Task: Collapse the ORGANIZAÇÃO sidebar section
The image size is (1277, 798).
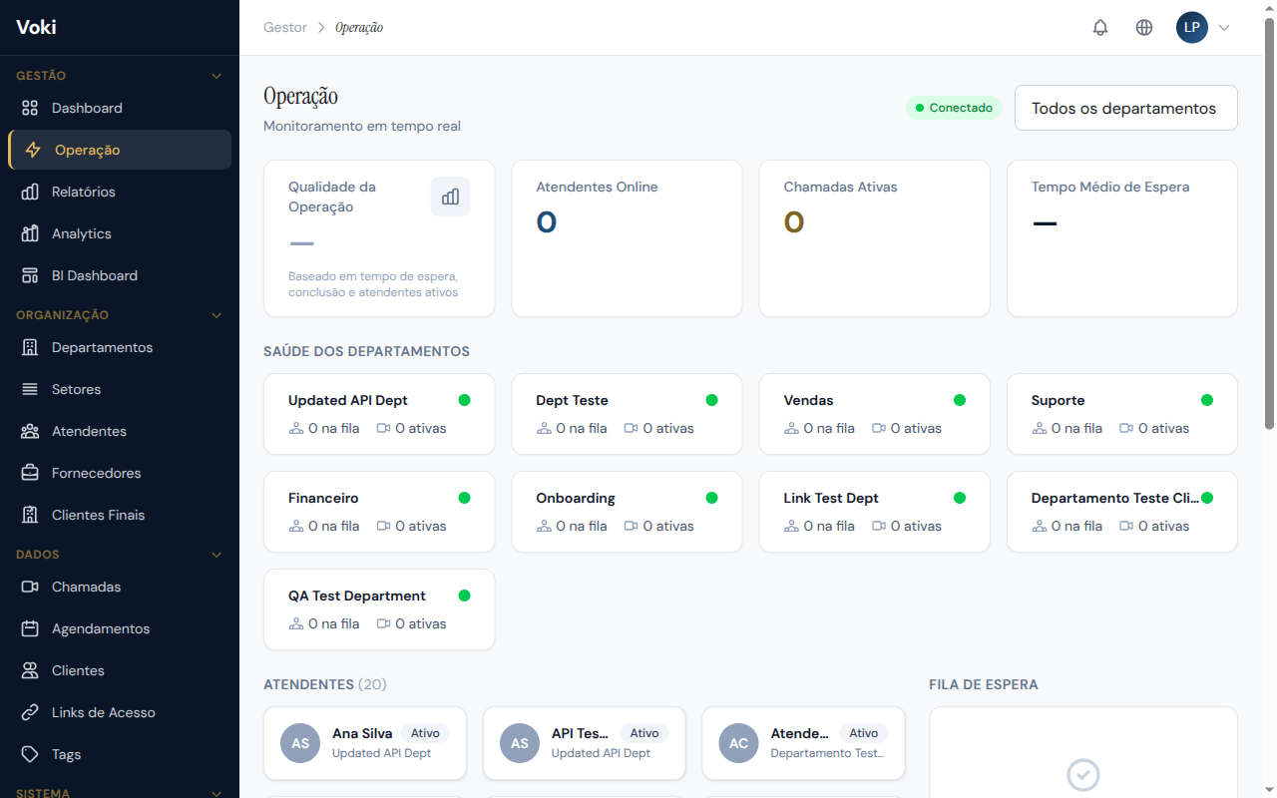Action: (x=216, y=315)
